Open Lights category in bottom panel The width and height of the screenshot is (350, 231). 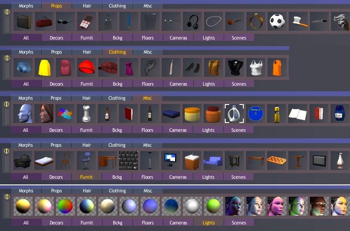point(209,223)
